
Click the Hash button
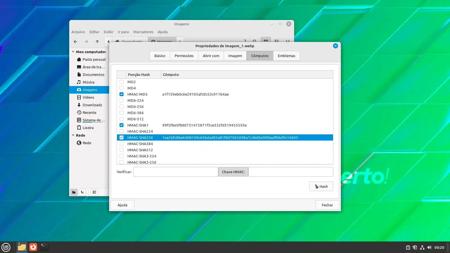321,186
